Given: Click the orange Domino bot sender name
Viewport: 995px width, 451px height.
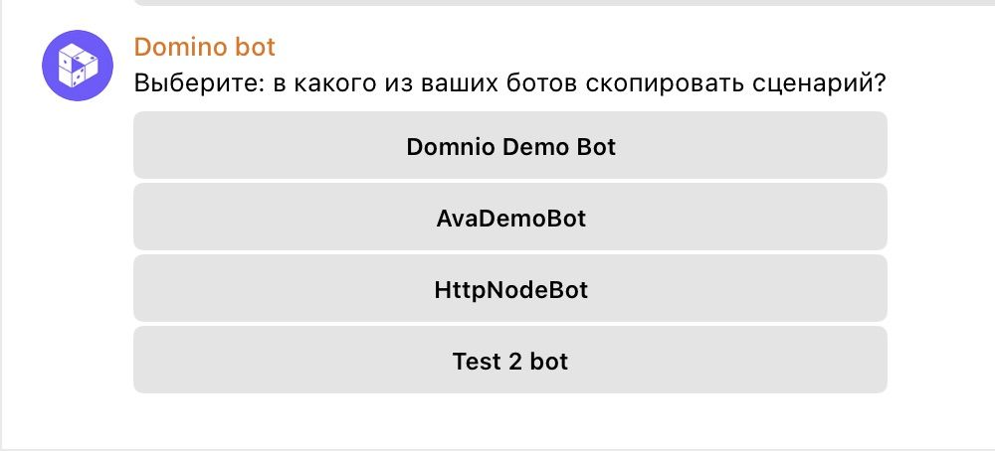Looking at the screenshot, I should tap(204, 47).
